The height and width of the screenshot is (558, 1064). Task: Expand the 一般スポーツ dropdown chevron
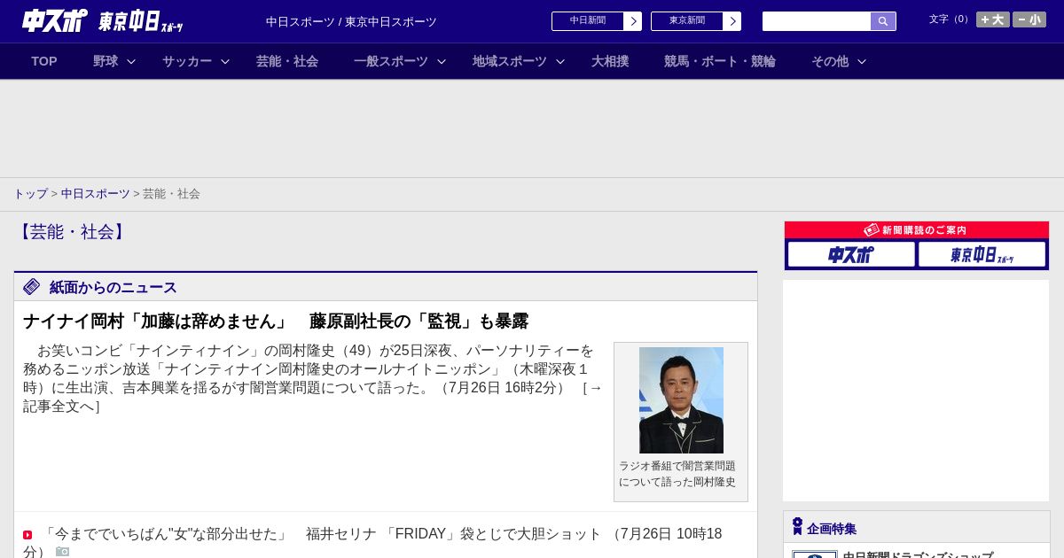(x=442, y=61)
